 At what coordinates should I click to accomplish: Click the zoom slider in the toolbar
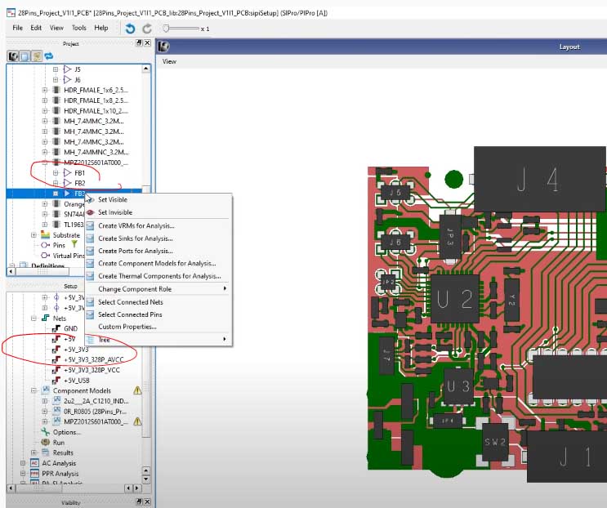167,28
